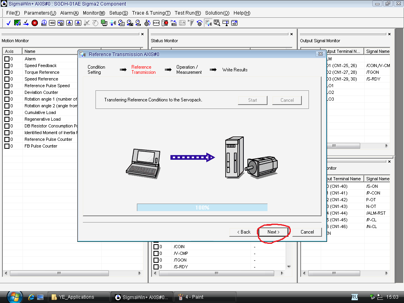The height and width of the screenshot is (303, 404).
Task: Check the Cumulative Load checkbox
Action: point(7,112)
